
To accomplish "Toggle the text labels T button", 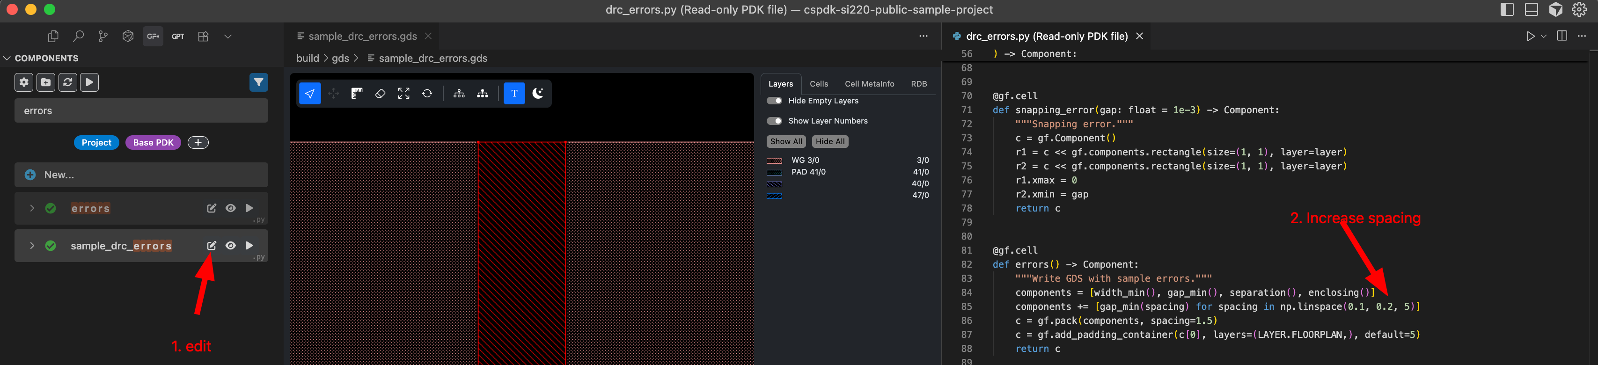I will click(514, 94).
